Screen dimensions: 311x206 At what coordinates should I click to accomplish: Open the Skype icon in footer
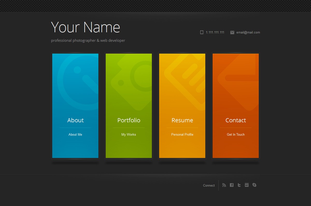(255, 185)
